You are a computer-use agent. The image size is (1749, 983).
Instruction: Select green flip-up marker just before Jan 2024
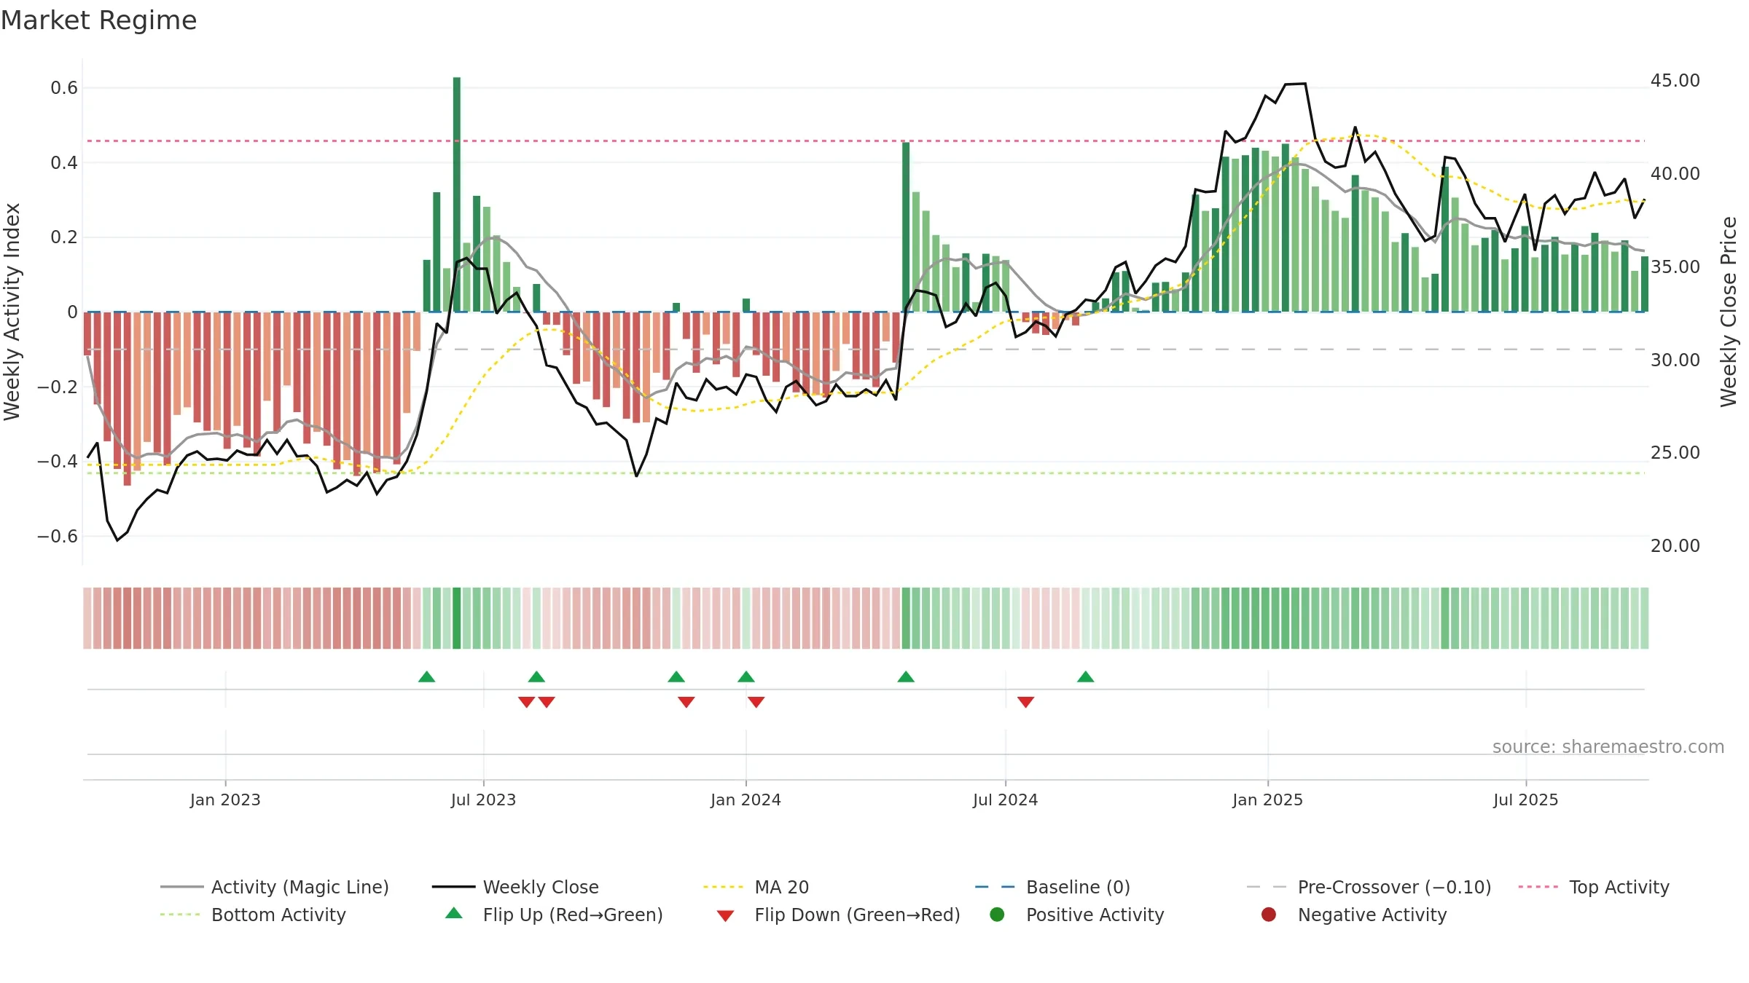coord(746,677)
